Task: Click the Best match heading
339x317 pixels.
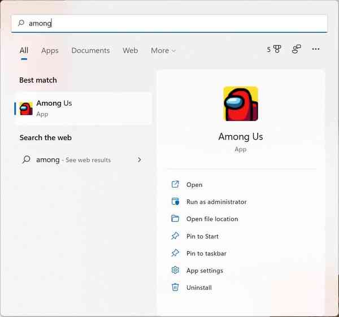Action: tap(38, 80)
